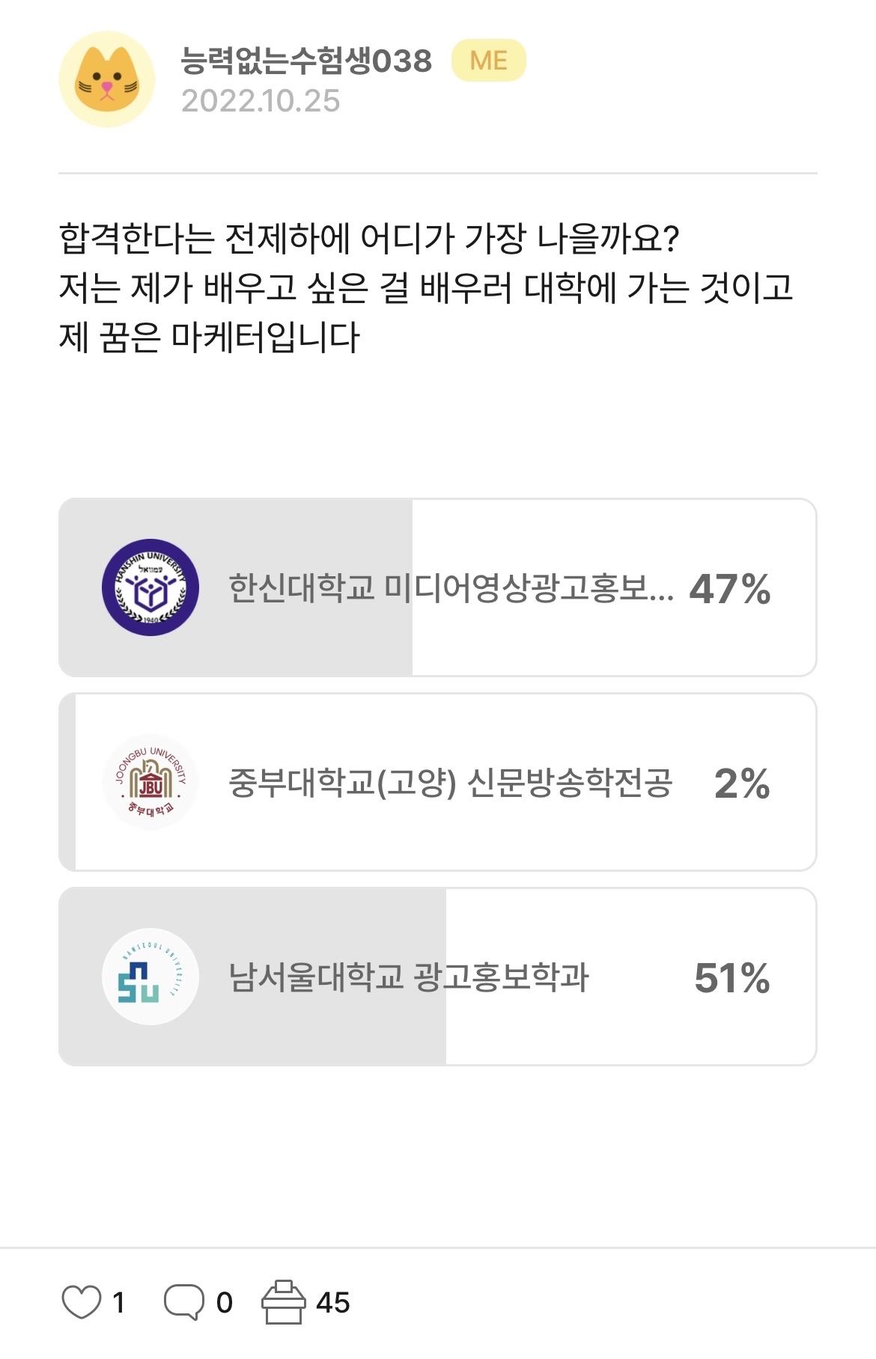
Task: Tap the ballot box vote icon
Action: click(283, 1302)
